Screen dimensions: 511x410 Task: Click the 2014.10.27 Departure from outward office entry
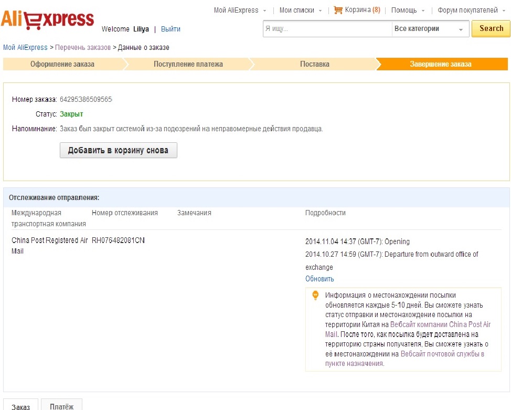coord(391,261)
